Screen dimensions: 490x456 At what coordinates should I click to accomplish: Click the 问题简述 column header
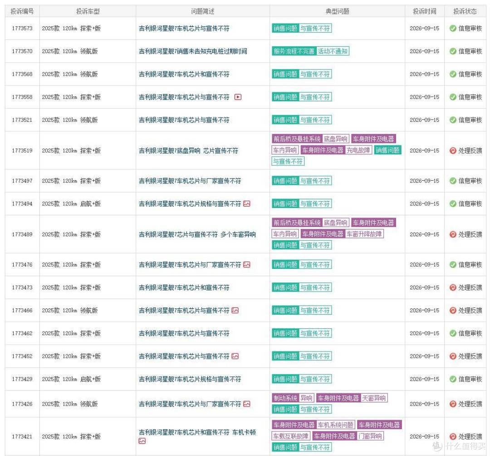(x=202, y=11)
